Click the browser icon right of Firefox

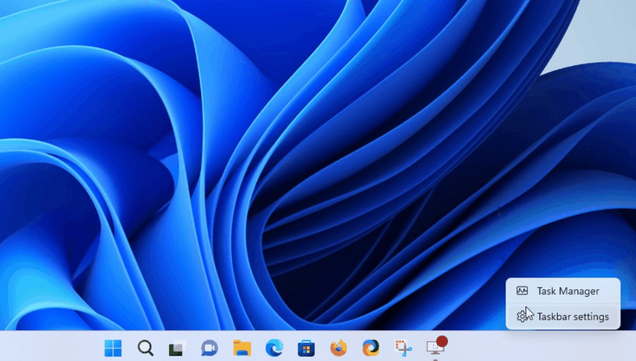click(x=370, y=348)
